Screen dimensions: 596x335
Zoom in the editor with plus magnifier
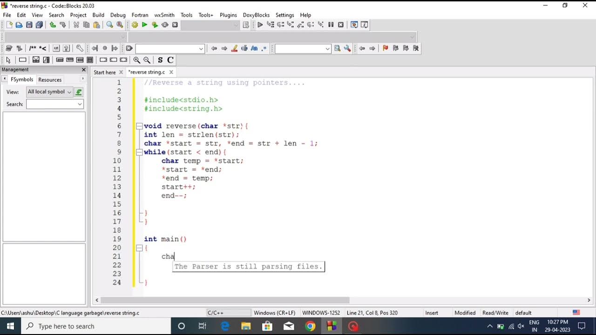136,60
